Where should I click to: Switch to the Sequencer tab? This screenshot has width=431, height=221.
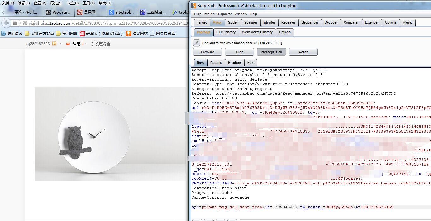click(310, 22)
